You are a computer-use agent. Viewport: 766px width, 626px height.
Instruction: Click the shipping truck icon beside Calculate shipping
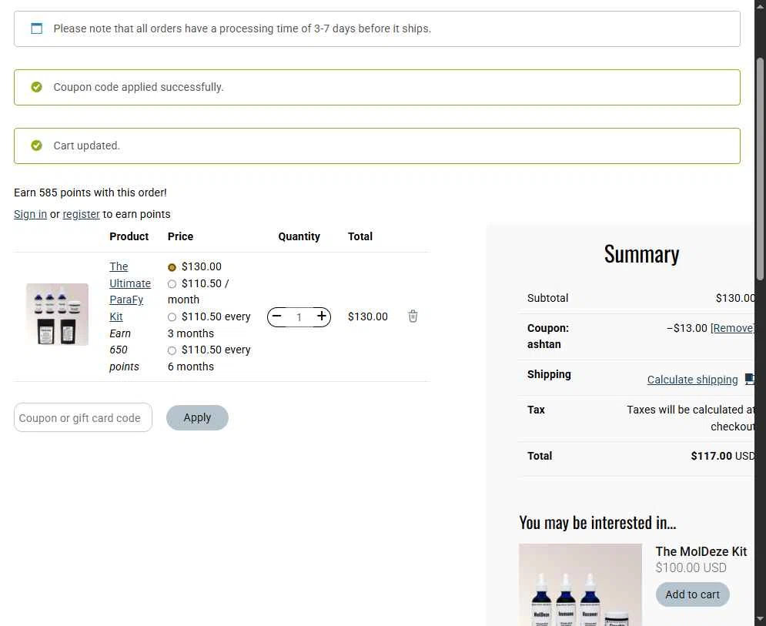pyautogui.click(x=749, y=379)
